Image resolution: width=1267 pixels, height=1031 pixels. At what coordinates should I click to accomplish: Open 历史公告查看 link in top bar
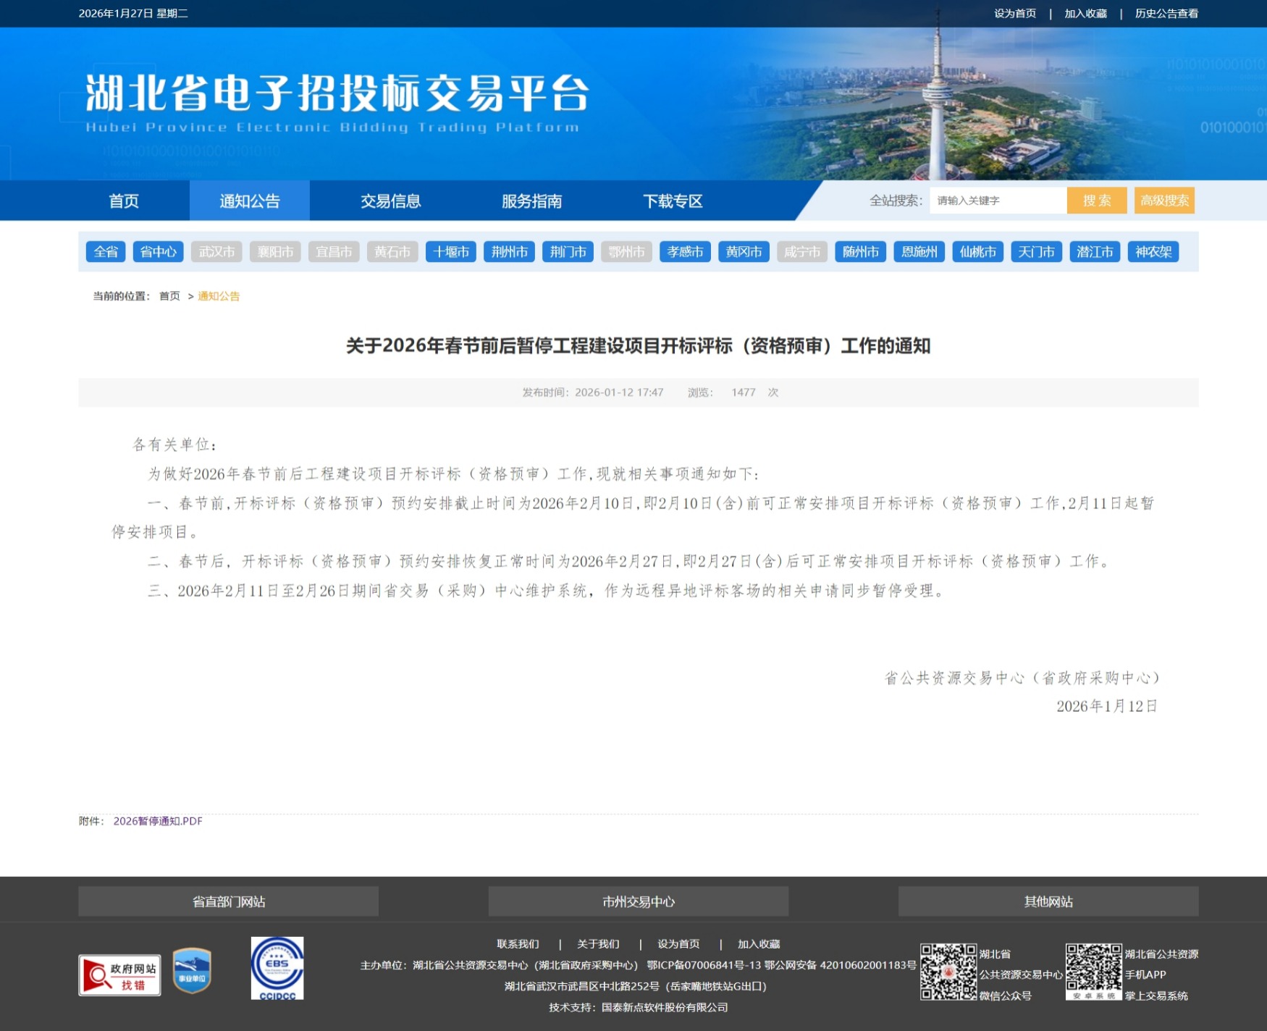[1166, 14]
